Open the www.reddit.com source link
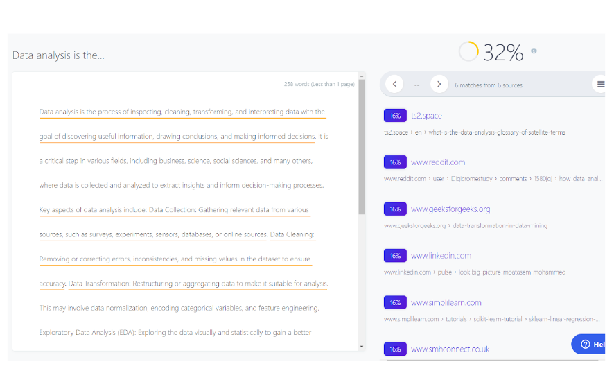The image size is (614, 373). [437, 162]
